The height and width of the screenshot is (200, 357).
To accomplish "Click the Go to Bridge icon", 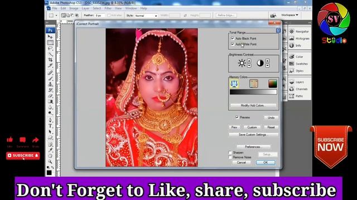I will 273,16.
